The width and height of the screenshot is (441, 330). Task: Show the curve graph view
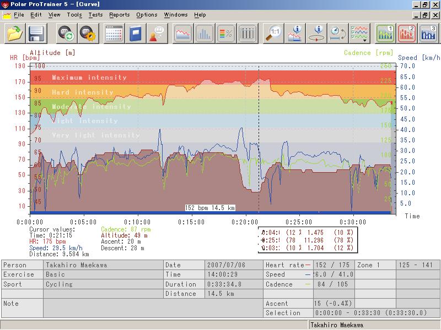click(183, 34)
